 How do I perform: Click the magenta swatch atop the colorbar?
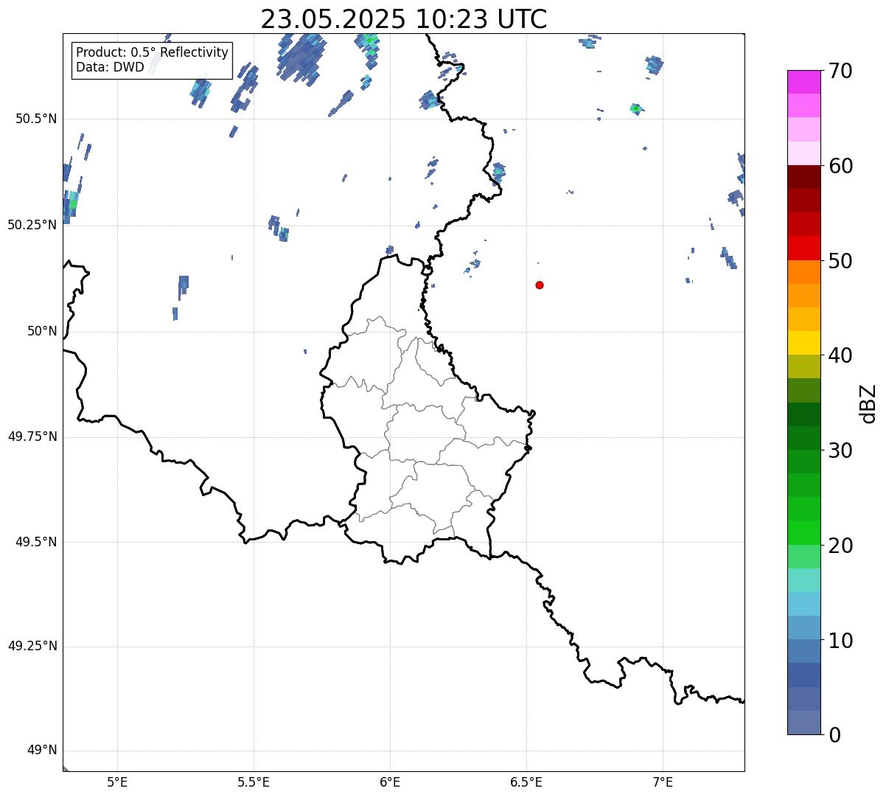pos(803,82)
